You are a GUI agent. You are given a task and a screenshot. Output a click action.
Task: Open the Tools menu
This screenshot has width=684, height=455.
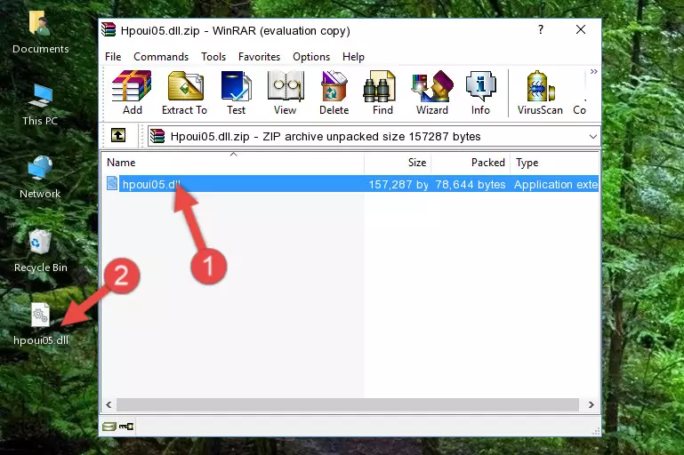[x=213, y=57]
